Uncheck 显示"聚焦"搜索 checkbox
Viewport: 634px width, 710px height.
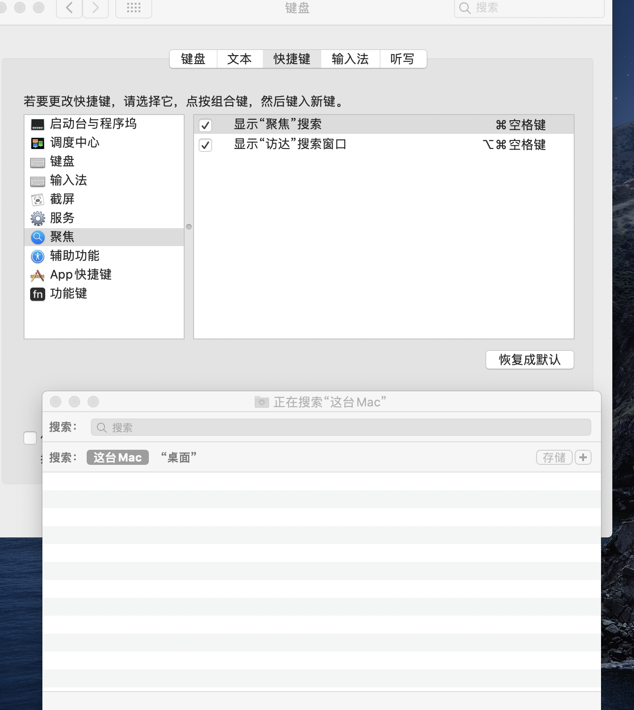click(205, 125)
